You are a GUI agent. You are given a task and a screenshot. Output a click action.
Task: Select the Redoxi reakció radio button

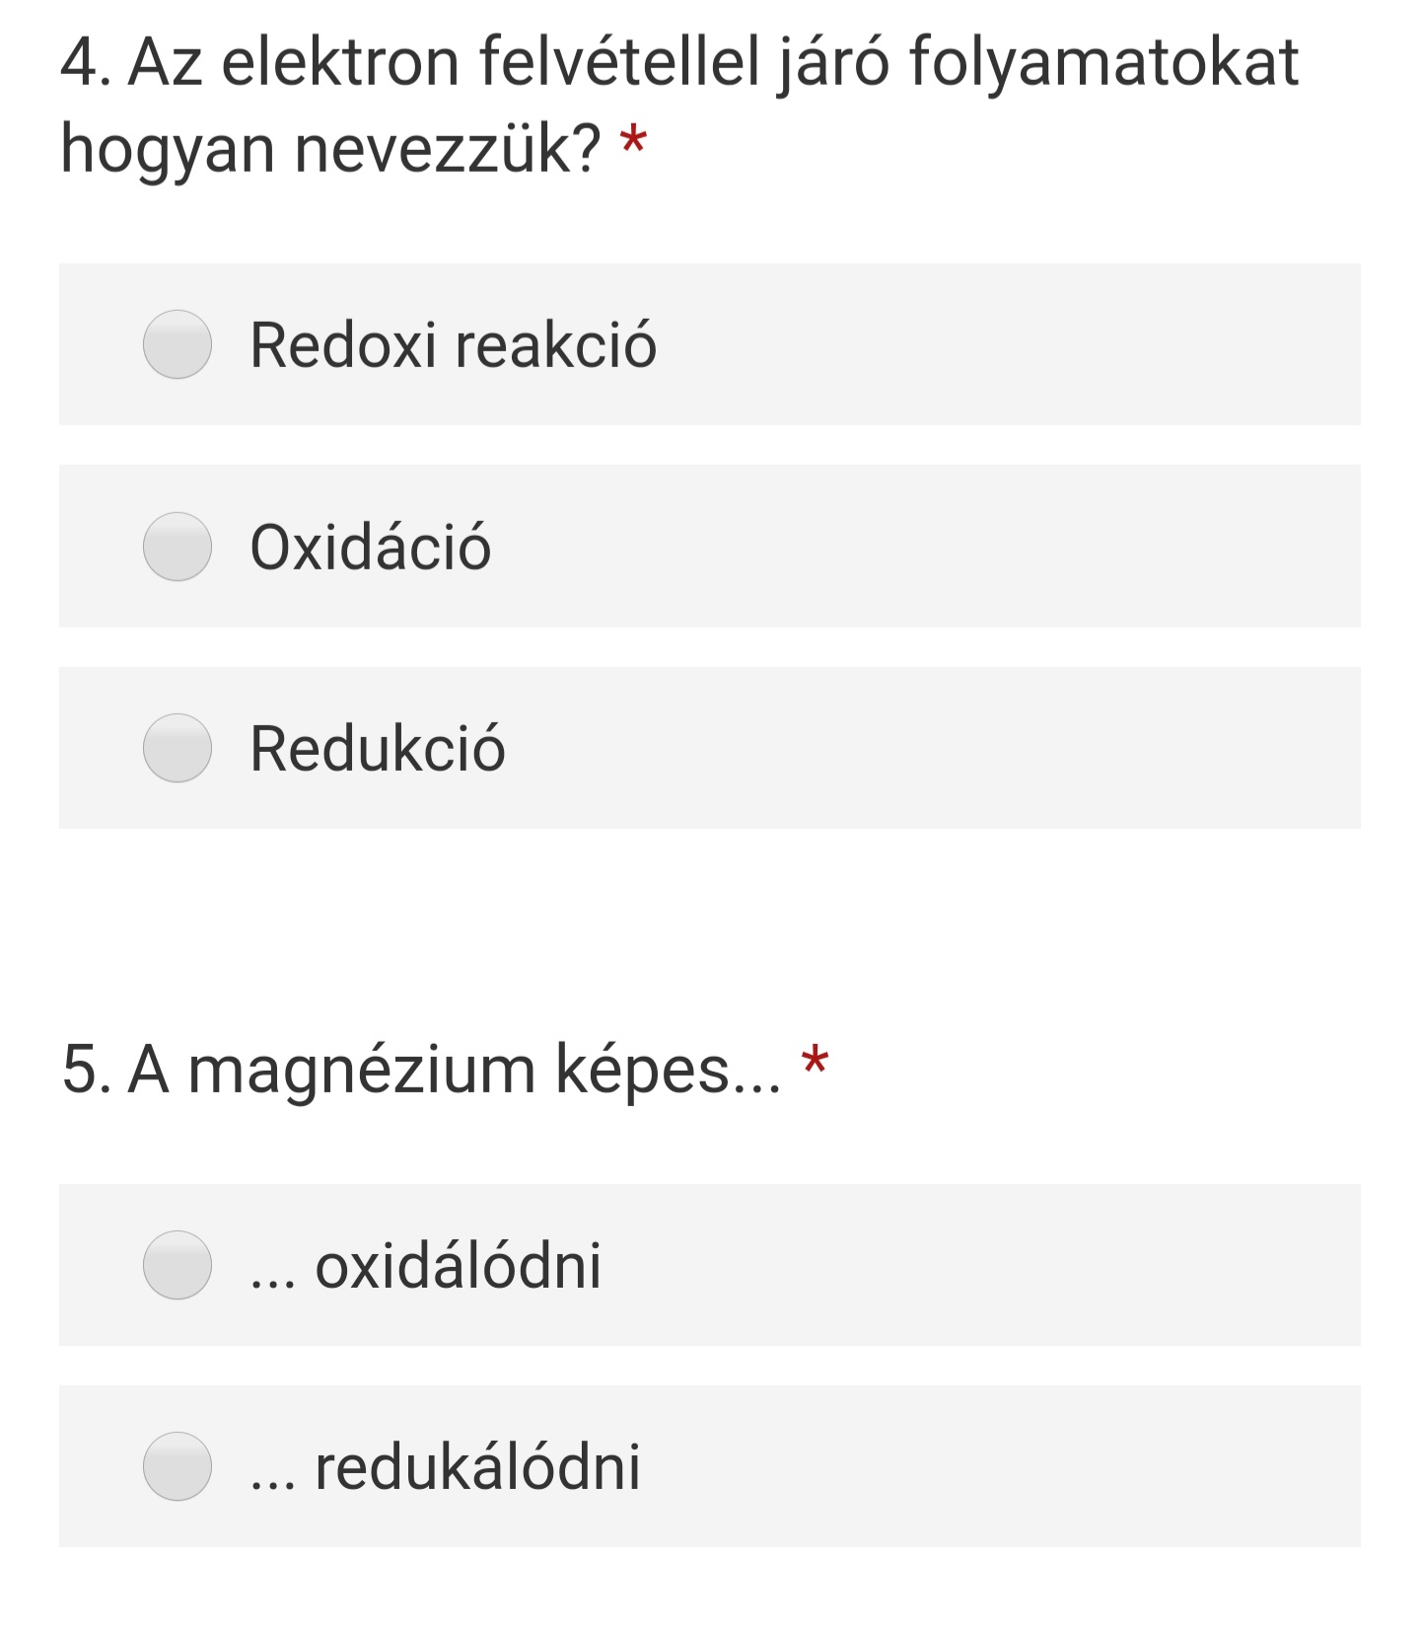click(x=177, y=344)
